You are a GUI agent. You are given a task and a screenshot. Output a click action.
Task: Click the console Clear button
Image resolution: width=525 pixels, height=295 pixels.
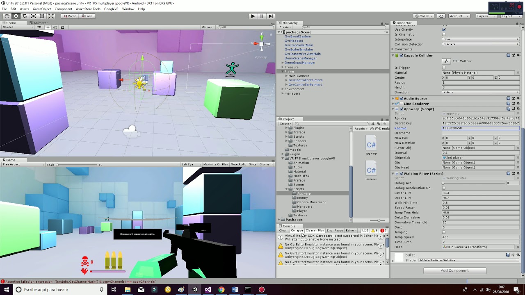283,231
